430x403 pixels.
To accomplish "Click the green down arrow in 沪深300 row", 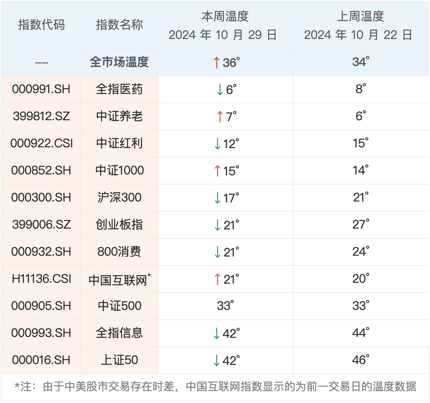I will click(x=217, y=198).
